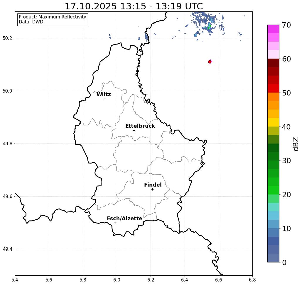Click the Findel station label
The width and height of the screenshot is (302, 285).
coord(153,185)
